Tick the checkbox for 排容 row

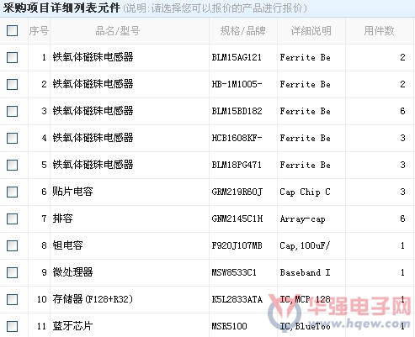coord(13,219)
